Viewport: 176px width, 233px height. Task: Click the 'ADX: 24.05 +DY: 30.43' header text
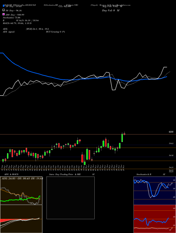(x=22, y=178)
